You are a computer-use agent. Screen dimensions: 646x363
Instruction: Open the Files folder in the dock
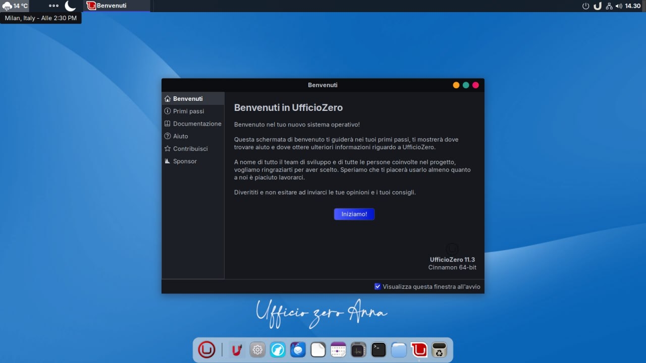tap(399, 349)
